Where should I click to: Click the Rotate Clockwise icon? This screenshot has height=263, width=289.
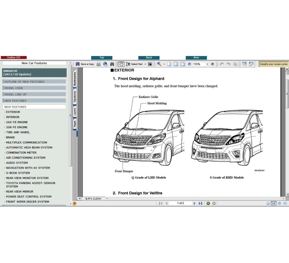(x=228, y=64)
